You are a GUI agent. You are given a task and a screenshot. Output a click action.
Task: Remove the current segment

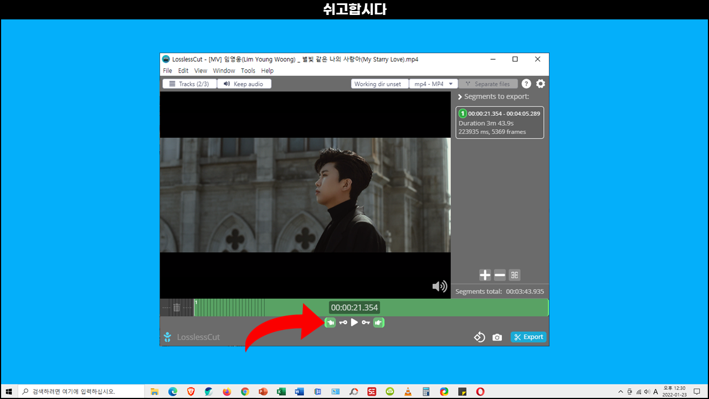(500, 275)
